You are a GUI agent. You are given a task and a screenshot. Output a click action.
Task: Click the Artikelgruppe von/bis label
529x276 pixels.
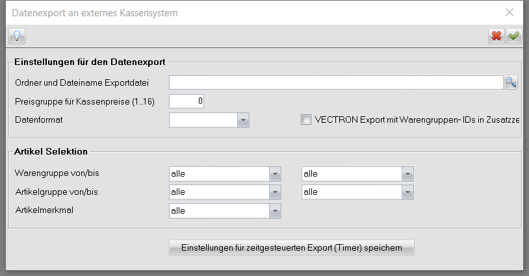click(x=57, y=192)
